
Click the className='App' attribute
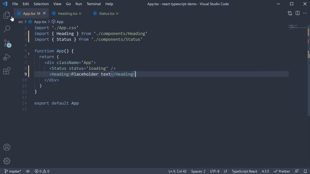point(75,62)
